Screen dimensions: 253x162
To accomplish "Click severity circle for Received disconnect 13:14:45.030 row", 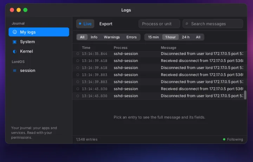I will (x=78, y=89).
